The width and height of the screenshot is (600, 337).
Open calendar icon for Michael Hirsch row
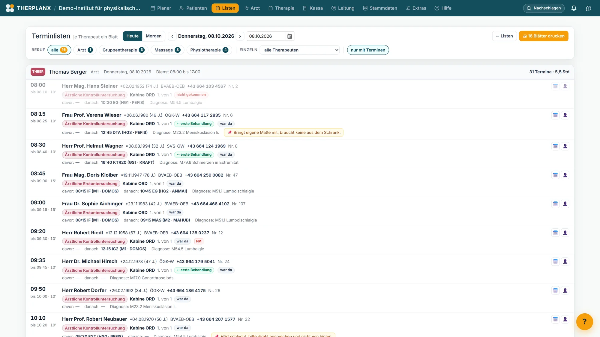point(555,262)
